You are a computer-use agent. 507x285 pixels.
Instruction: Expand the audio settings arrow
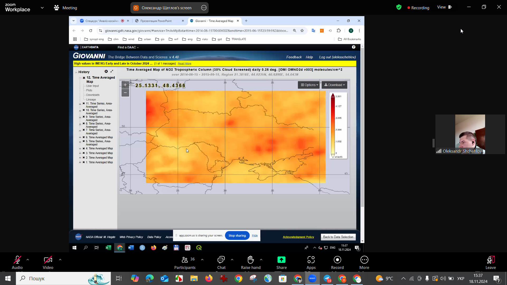28,260
